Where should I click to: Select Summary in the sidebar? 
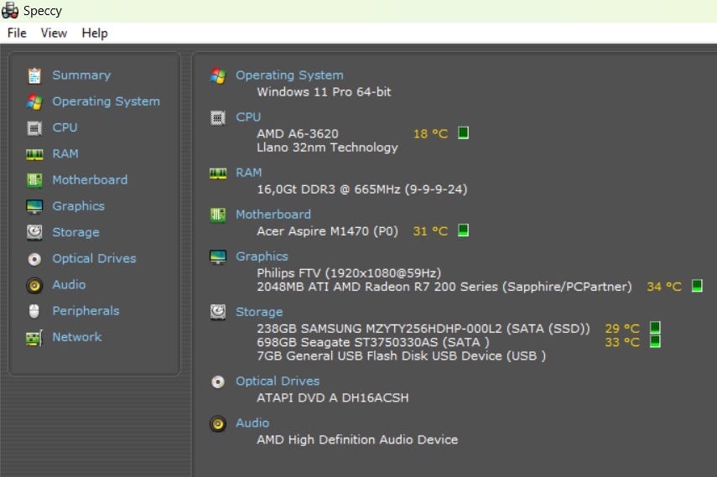[x=81, y=75]
